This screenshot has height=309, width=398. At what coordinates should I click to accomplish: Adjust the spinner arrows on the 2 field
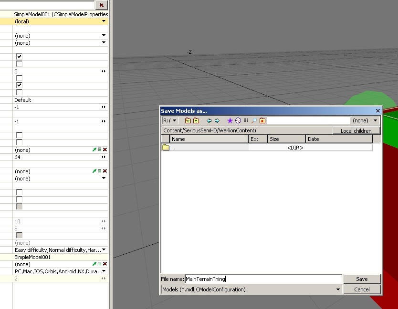coord(104,278)
